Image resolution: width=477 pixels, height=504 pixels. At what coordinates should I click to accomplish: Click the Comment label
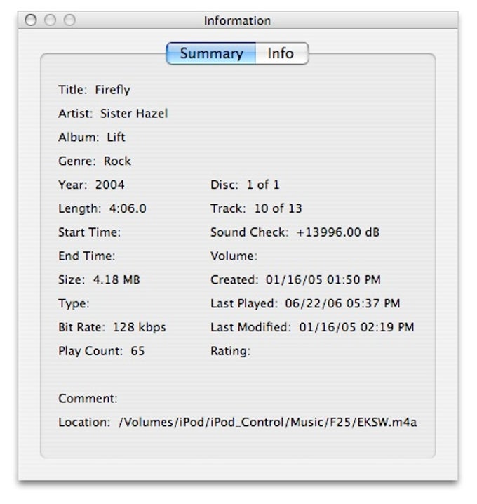(x=88, y=399)
